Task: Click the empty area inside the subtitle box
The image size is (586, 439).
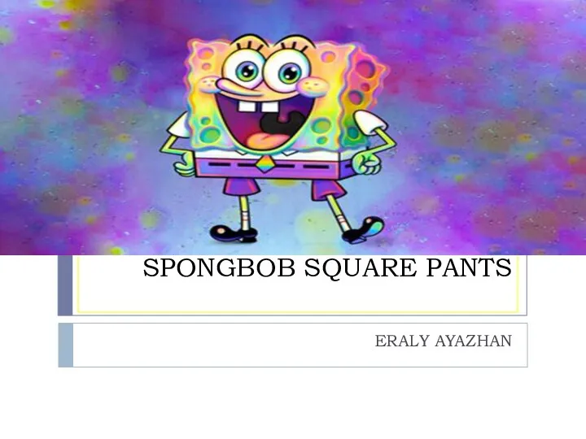Action: 225,345
